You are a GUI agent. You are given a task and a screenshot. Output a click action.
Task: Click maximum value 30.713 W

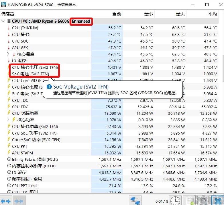(x=176, y=113)
